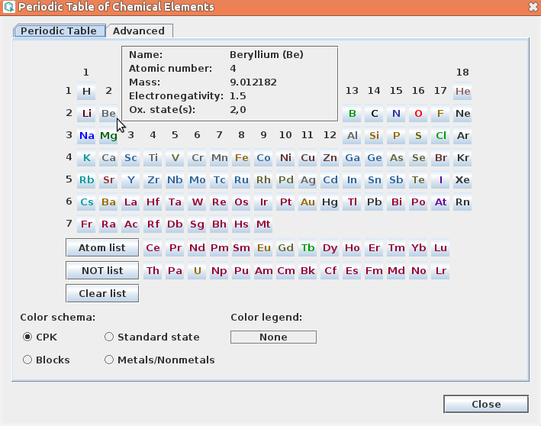Select the Hydrogen (H) element button
This screenshot has width=541, height=426.
pos(86,92)
